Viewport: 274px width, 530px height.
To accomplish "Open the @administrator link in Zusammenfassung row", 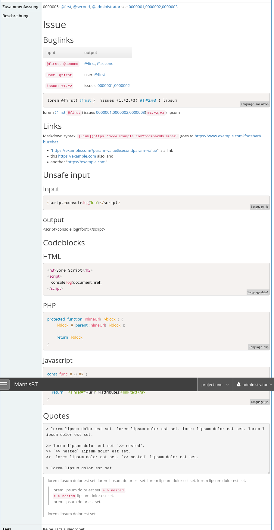I will tap(106, 7).
